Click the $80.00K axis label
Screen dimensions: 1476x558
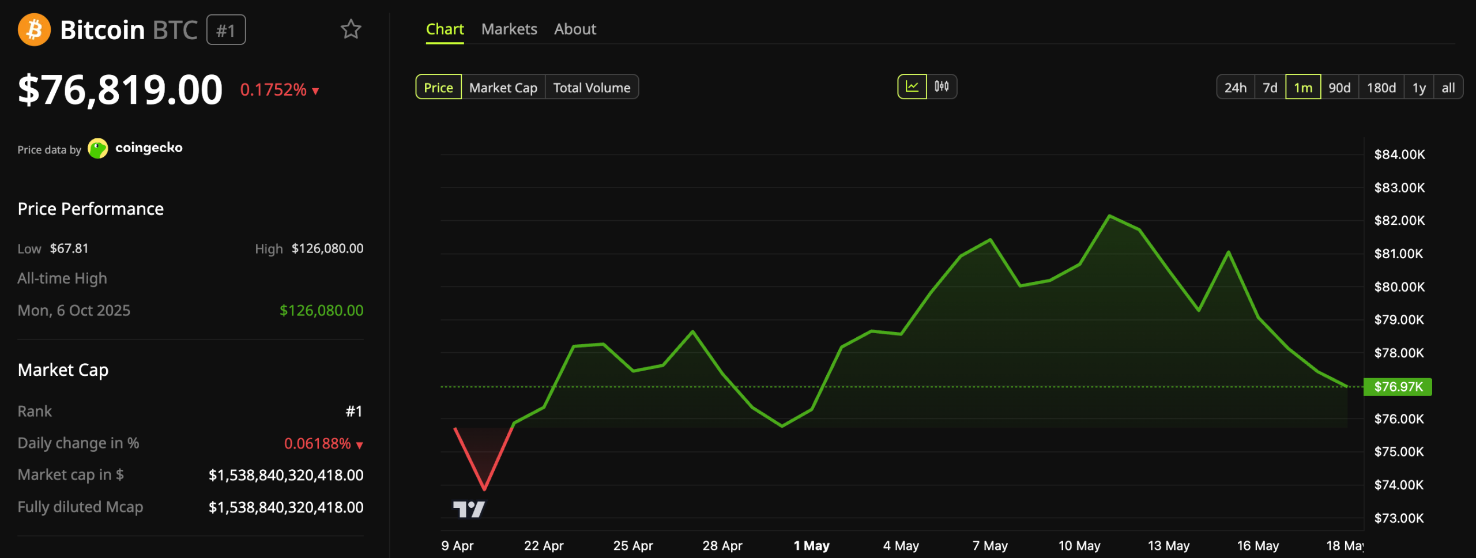[1399, 287]
